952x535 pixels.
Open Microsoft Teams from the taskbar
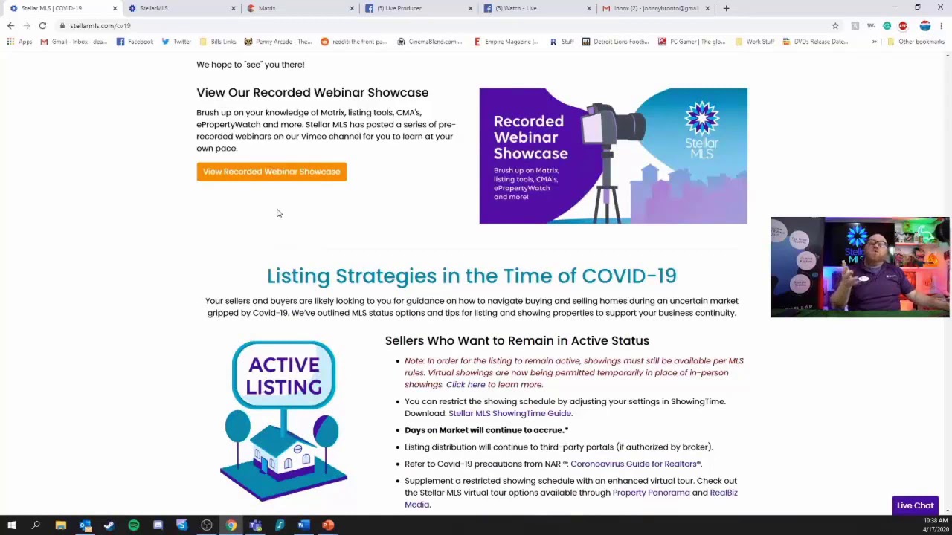coord(255,525)
